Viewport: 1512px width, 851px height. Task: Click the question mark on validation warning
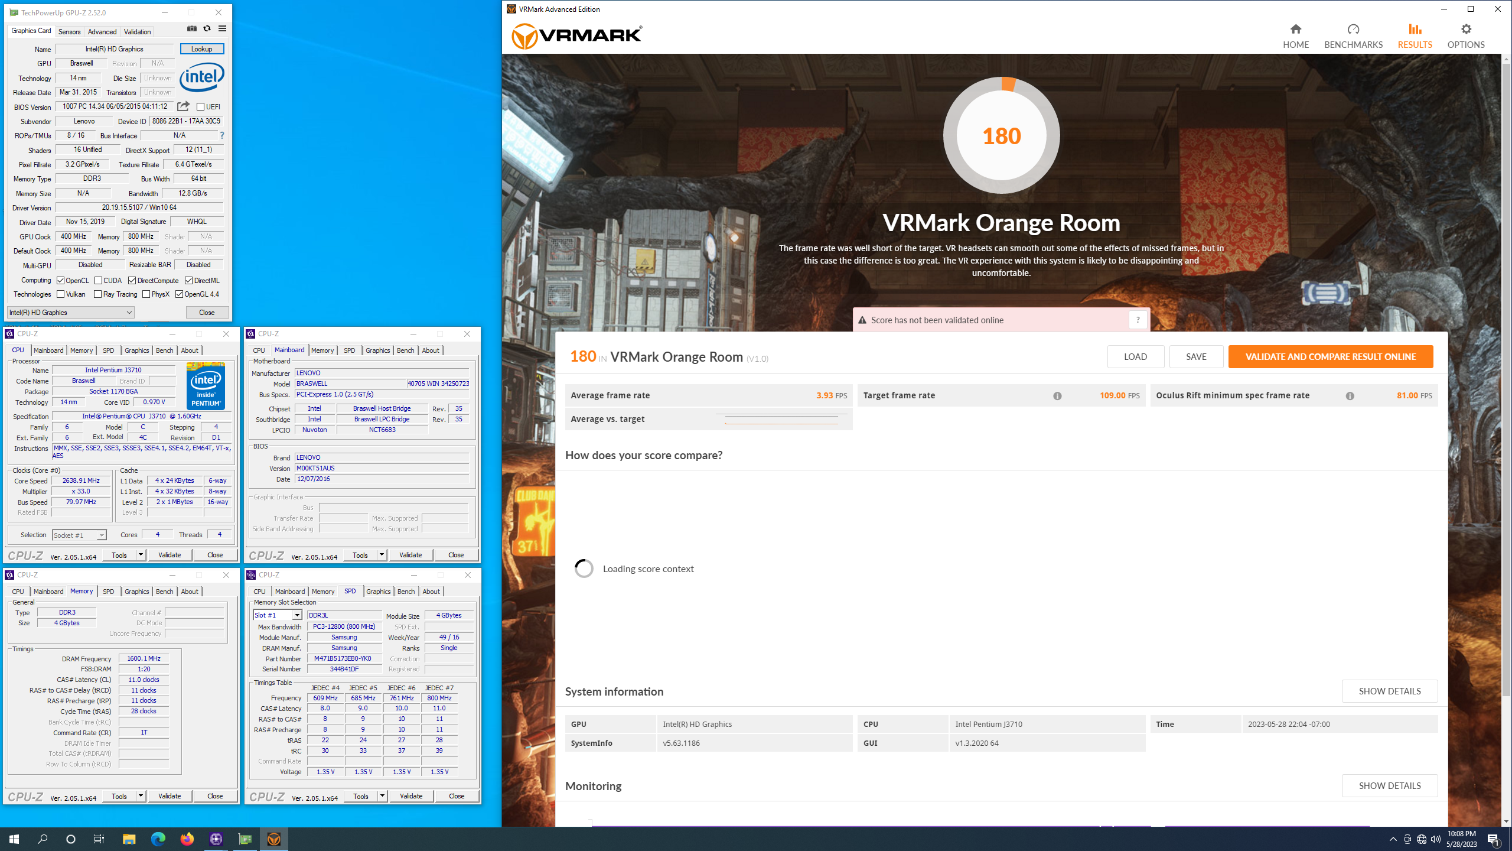pyautogui.click(x=1138, y=320)
